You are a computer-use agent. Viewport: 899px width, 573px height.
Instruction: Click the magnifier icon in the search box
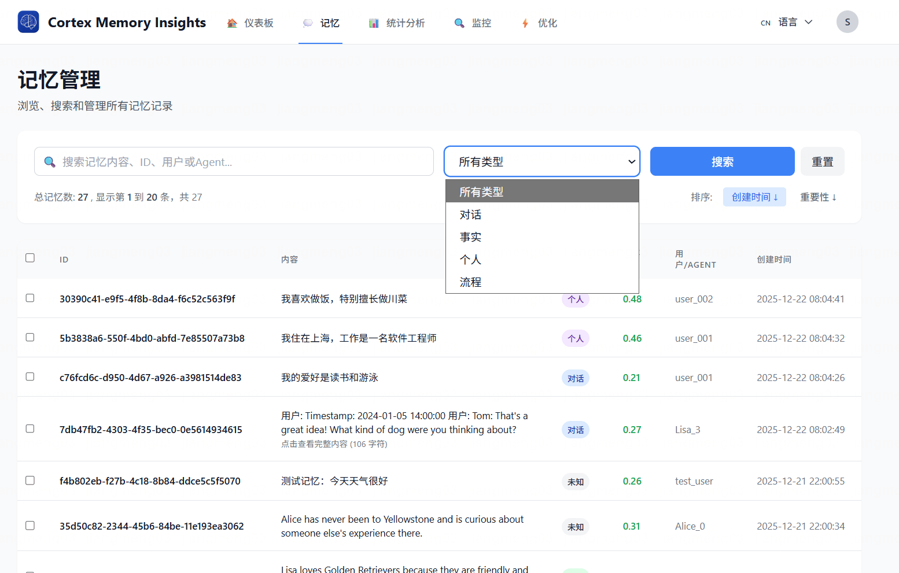[x=50, y=162]
